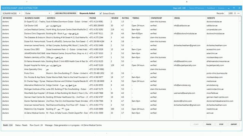Close the GoogleMap Lead Extractor window
This screenshot has height=136, width=243.
pos(240,8)
